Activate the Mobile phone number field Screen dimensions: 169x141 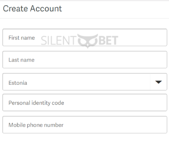pos(85,125)
